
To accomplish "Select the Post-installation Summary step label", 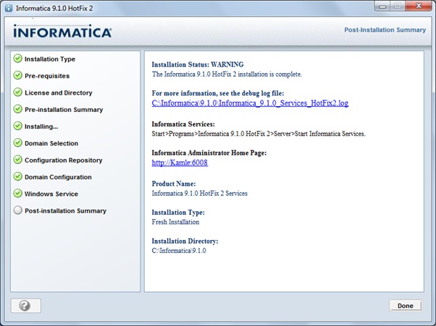I will coord(65,211).
